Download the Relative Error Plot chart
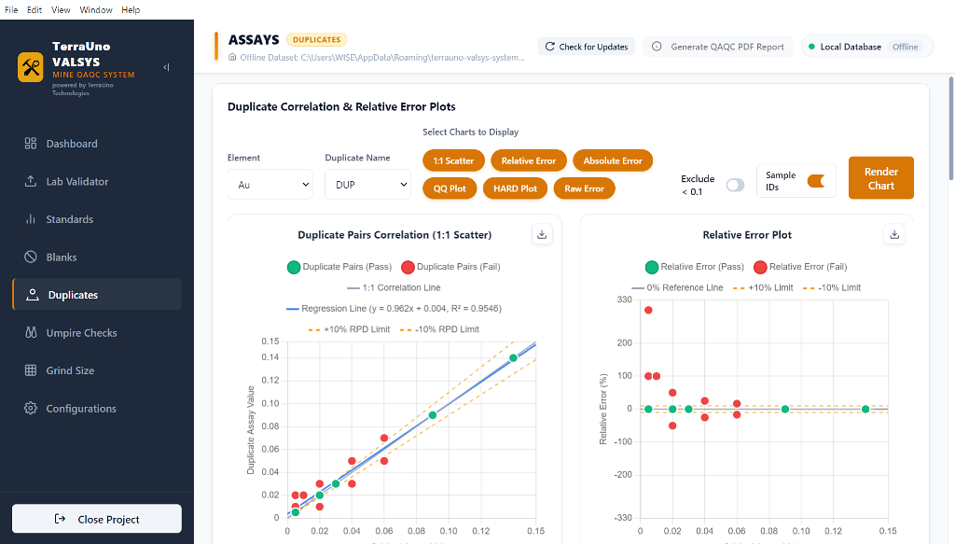 click(x=894, y=234)
